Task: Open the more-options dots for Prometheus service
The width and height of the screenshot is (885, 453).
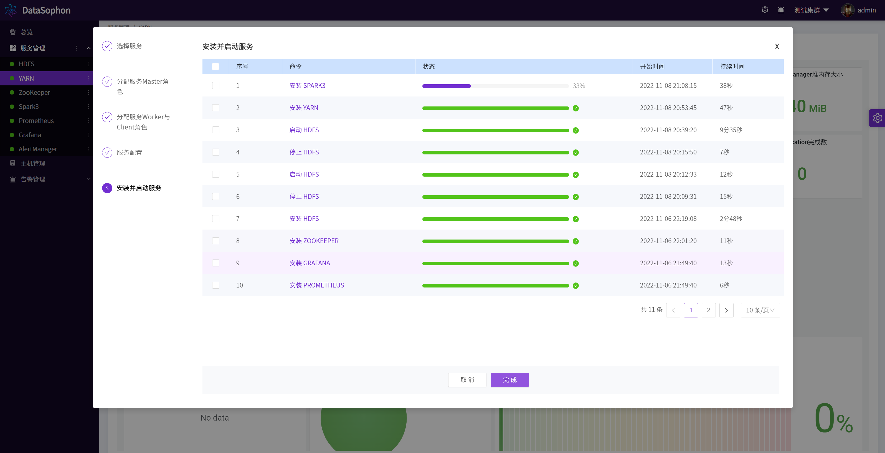Action: coord(89,121)
